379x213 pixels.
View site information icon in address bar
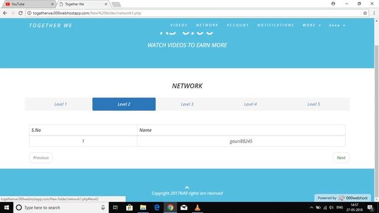pos(29,13)
